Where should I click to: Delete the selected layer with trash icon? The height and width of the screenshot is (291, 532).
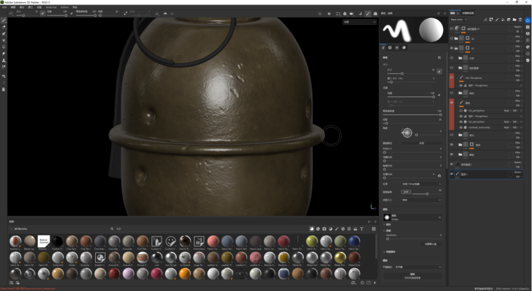(x=520, y=20)
